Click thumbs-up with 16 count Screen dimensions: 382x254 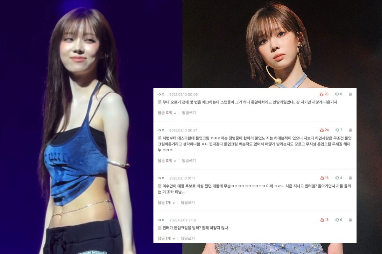coord(322,178)
